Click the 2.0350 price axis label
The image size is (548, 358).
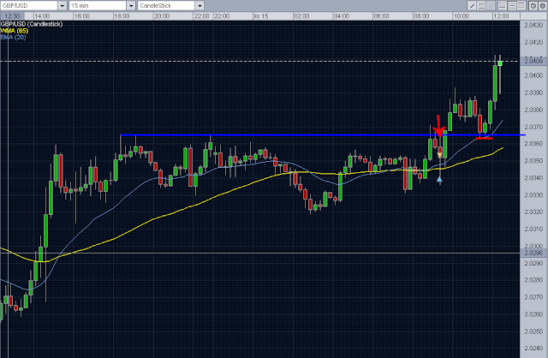(x=533, y=161)
